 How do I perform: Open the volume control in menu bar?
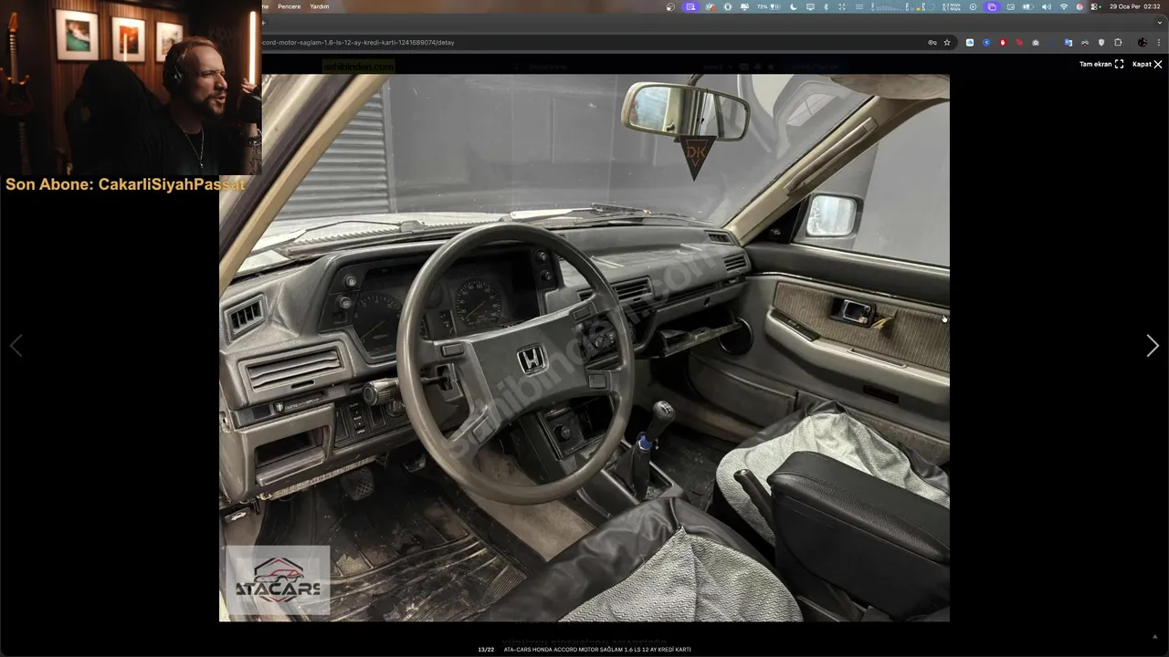tap(1047, 6)
